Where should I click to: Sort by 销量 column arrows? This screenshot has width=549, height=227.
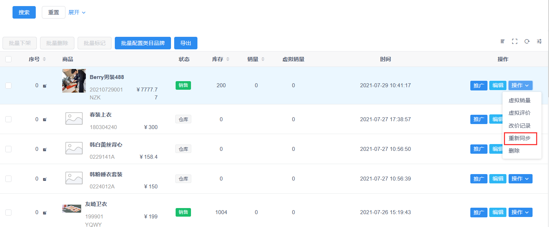click(x=263, y=59)
